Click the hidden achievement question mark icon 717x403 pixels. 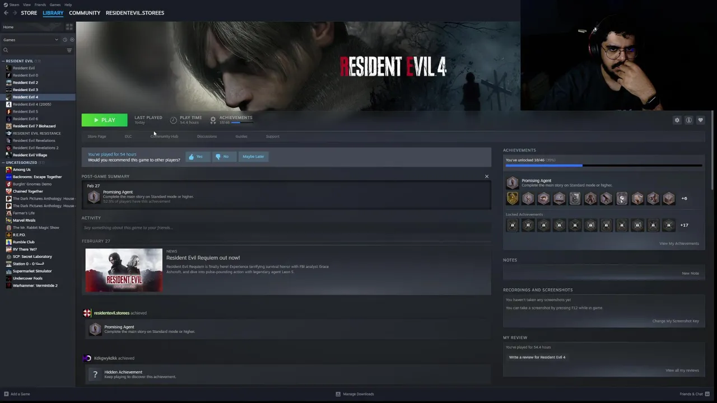click(95, 374)
